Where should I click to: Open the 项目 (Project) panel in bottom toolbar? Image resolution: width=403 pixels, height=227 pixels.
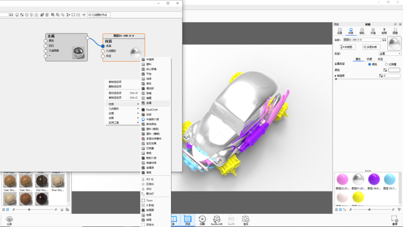coord(188,220)
